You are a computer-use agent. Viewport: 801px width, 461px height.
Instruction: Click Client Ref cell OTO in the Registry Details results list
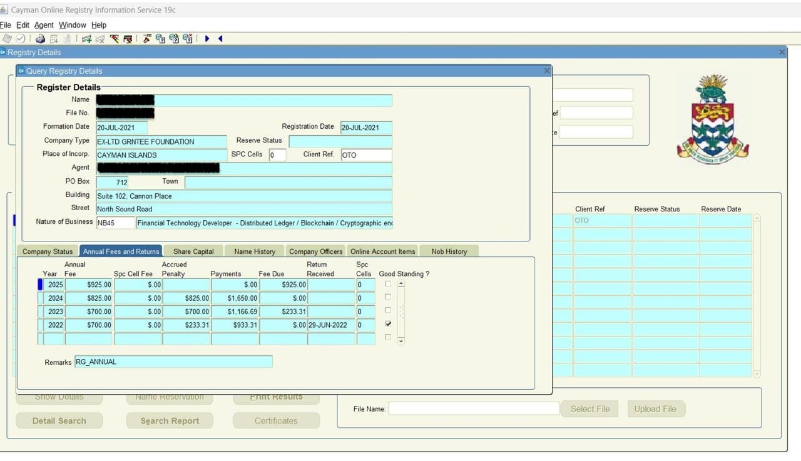[602, 220]
